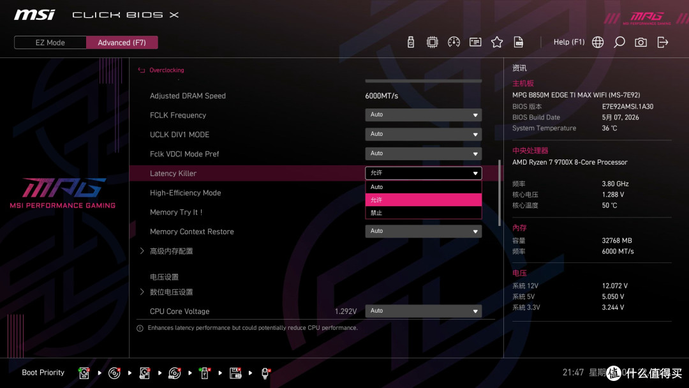This screenshot has width=689, height=388.
Task: Click the AMD Ryzen 7 9700X processor name
Action: 570,162
